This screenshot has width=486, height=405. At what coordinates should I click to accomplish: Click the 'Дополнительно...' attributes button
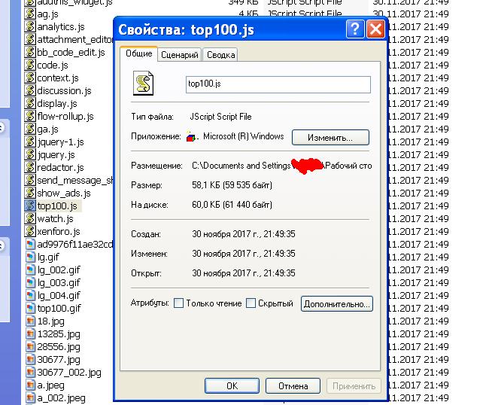[x=336, y=304]
